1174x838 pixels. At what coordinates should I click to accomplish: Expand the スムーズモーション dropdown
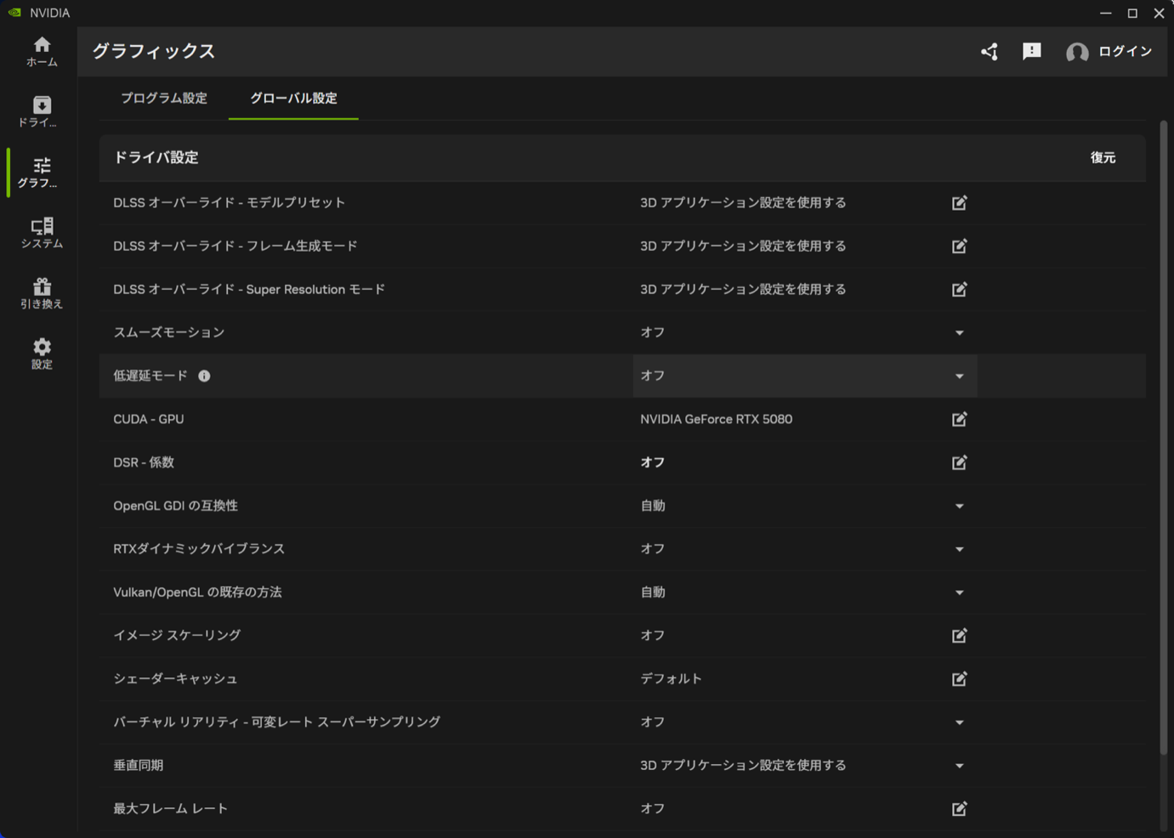point(959,333)
